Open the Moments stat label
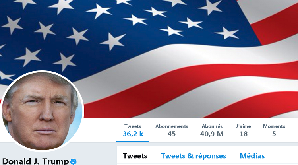298x165 pixels. [x=274, y=126]
